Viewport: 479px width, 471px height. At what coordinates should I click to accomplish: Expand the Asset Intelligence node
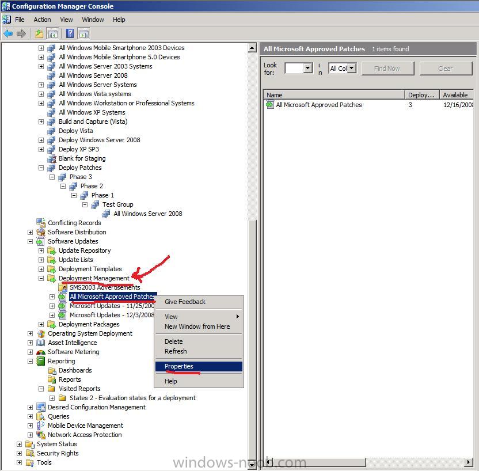click(30, 343)
